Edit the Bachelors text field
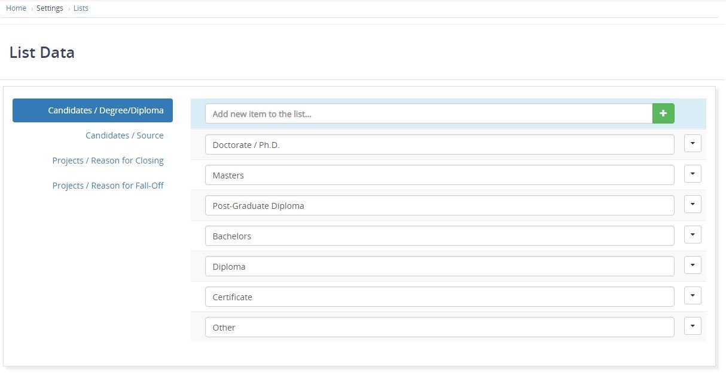This screenshot has height=376, width=726. tap(440, 236)
